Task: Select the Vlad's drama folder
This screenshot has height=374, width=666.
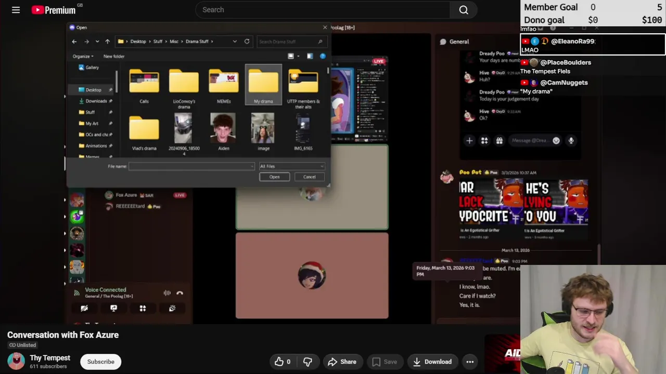Action: [144, 133]
